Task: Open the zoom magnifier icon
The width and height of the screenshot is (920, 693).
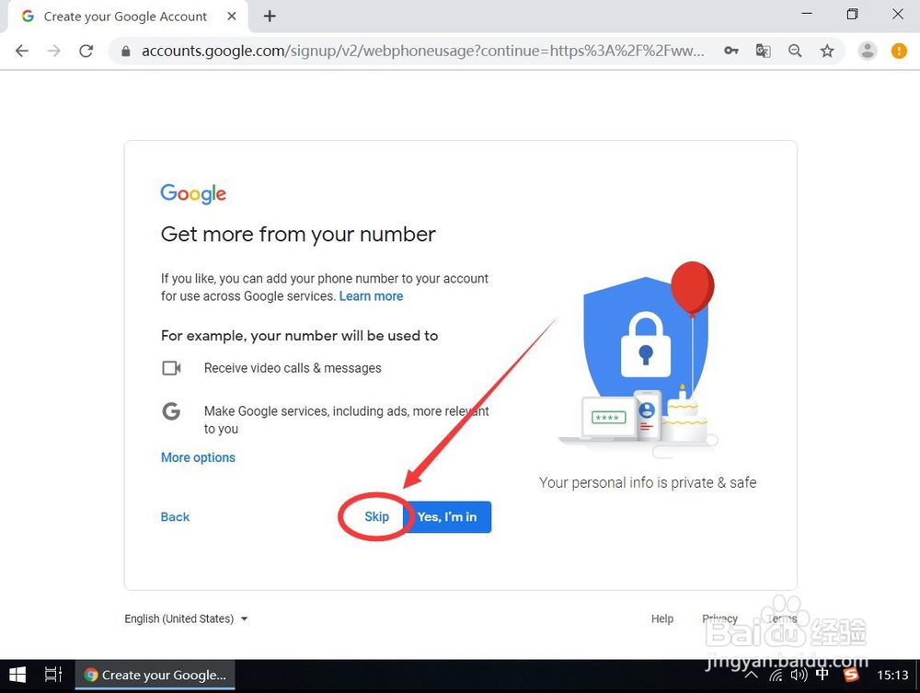Action: pyautogui.click(x=795, y=51)
